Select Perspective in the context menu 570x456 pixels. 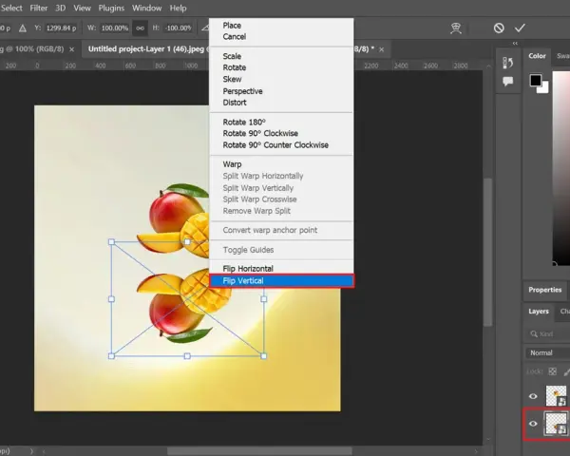[x=281, y=91]
